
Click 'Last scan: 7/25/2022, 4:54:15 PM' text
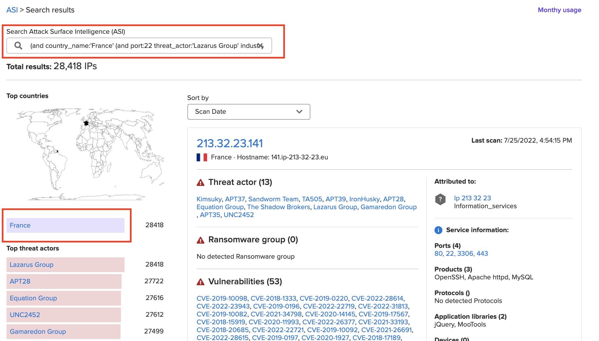point(522,140)
